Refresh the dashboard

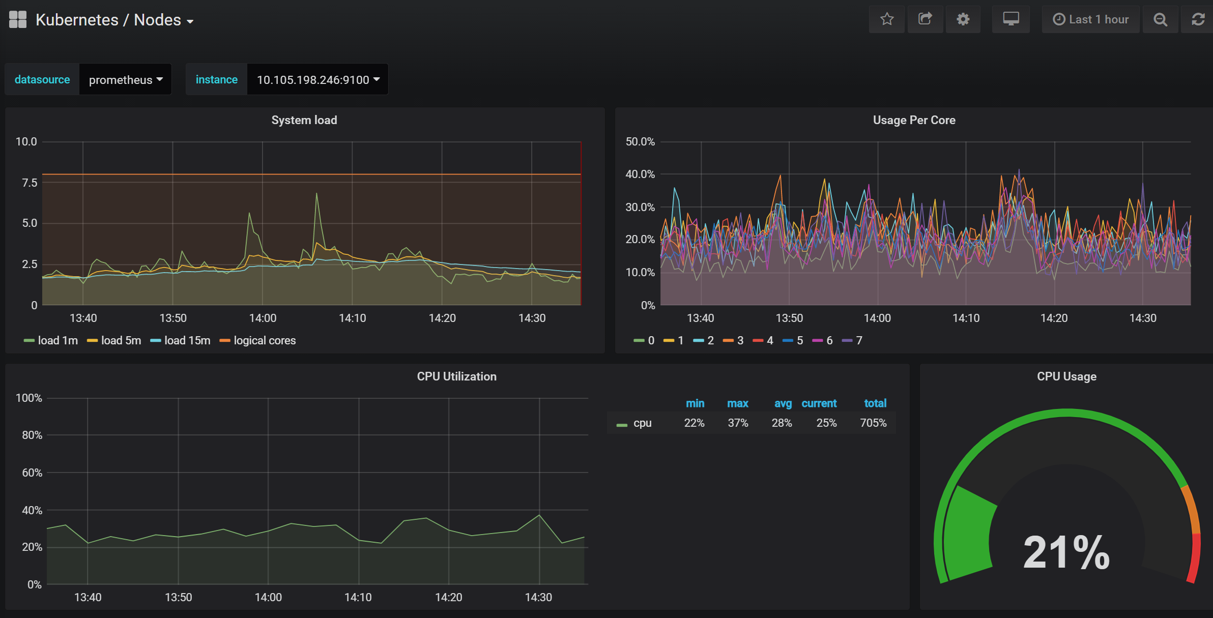click(1198, 19)
